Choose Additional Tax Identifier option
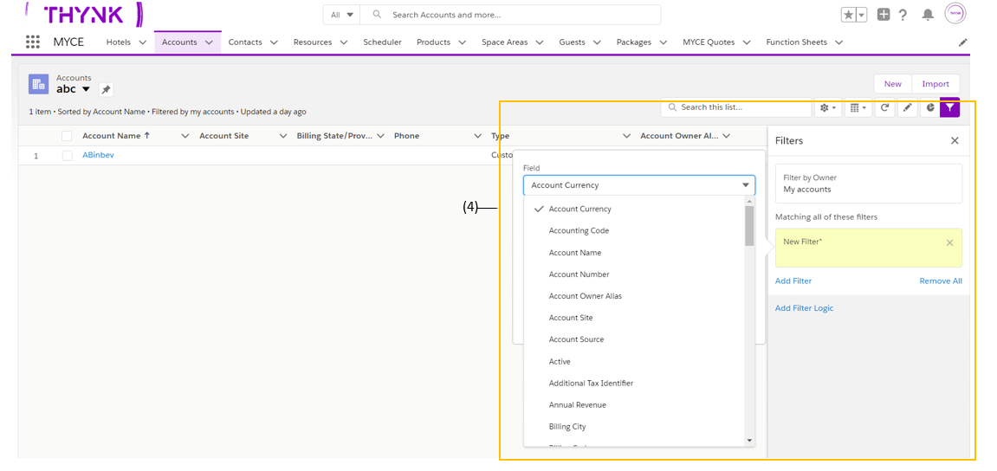The width and height of the screenshot is (997, 471). click(x=634, y=384)
